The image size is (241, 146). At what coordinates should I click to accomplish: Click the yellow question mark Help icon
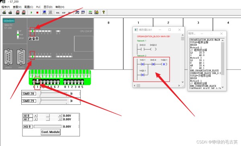coord(104,12)
